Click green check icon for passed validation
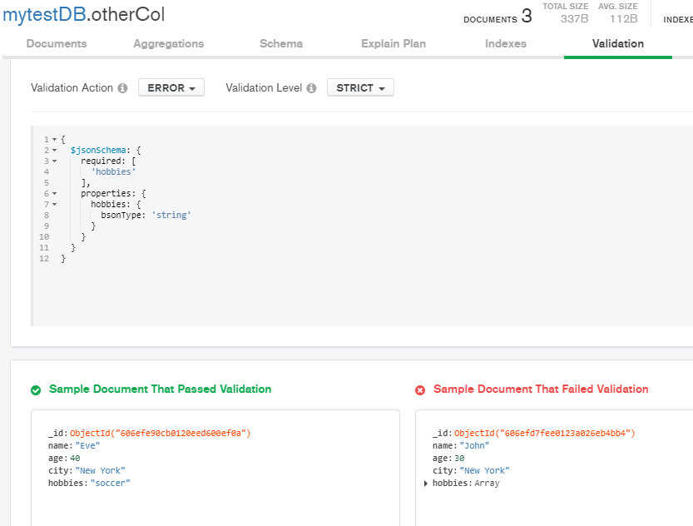Image resolution: width=693 pixels, height=526 pixels. coord(36,390)
